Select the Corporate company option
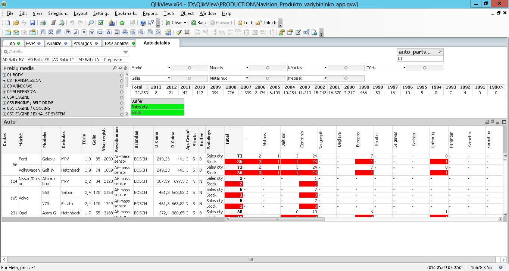Screen dimensions: 509x271 (116, 60)
